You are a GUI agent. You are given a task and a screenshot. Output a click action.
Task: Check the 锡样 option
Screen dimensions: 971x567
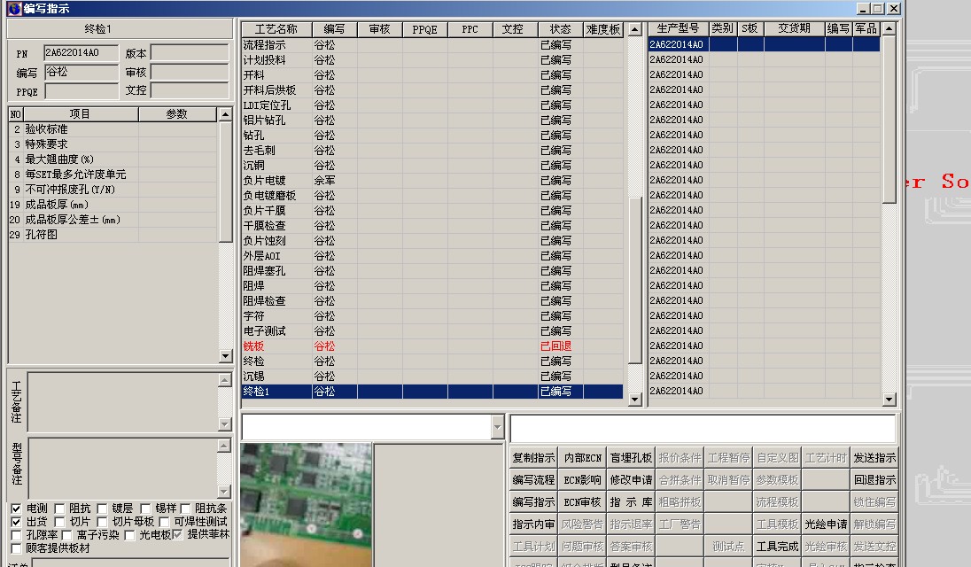[x=145, y=509]
